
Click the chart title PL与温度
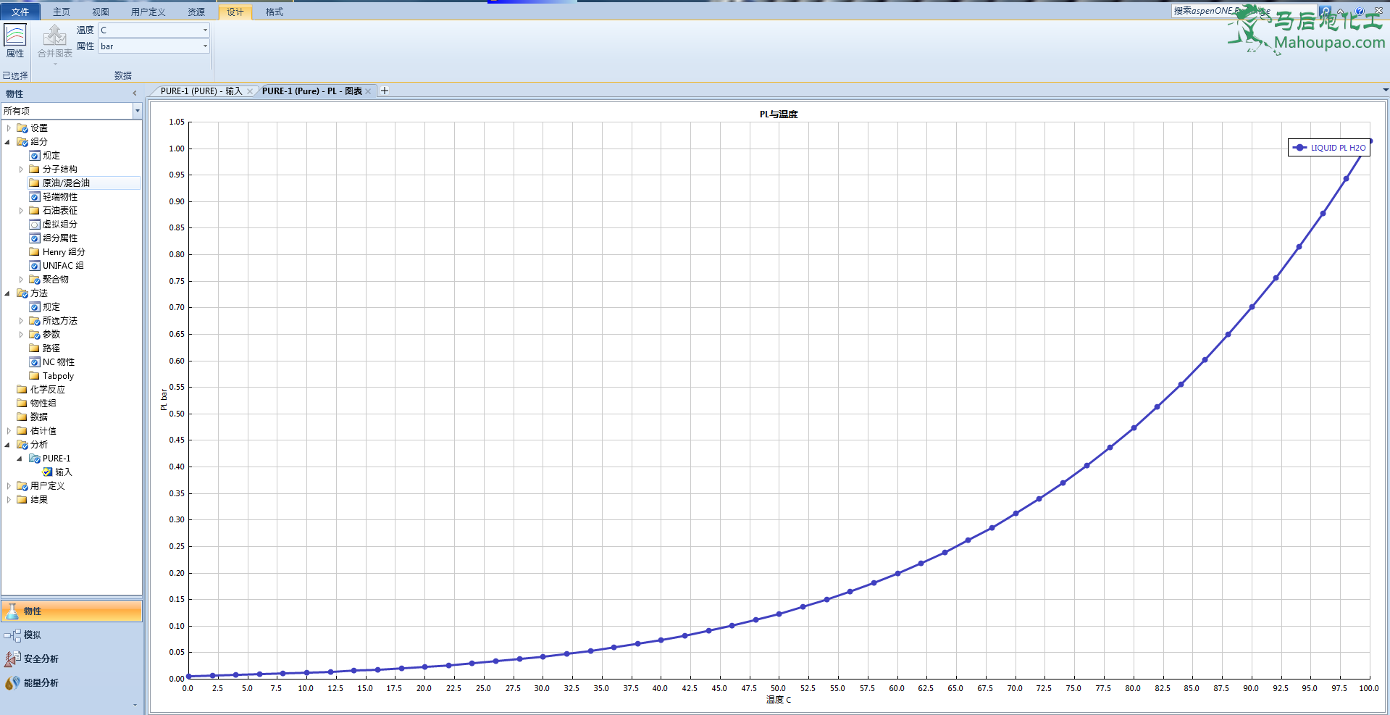pos(779,114)
